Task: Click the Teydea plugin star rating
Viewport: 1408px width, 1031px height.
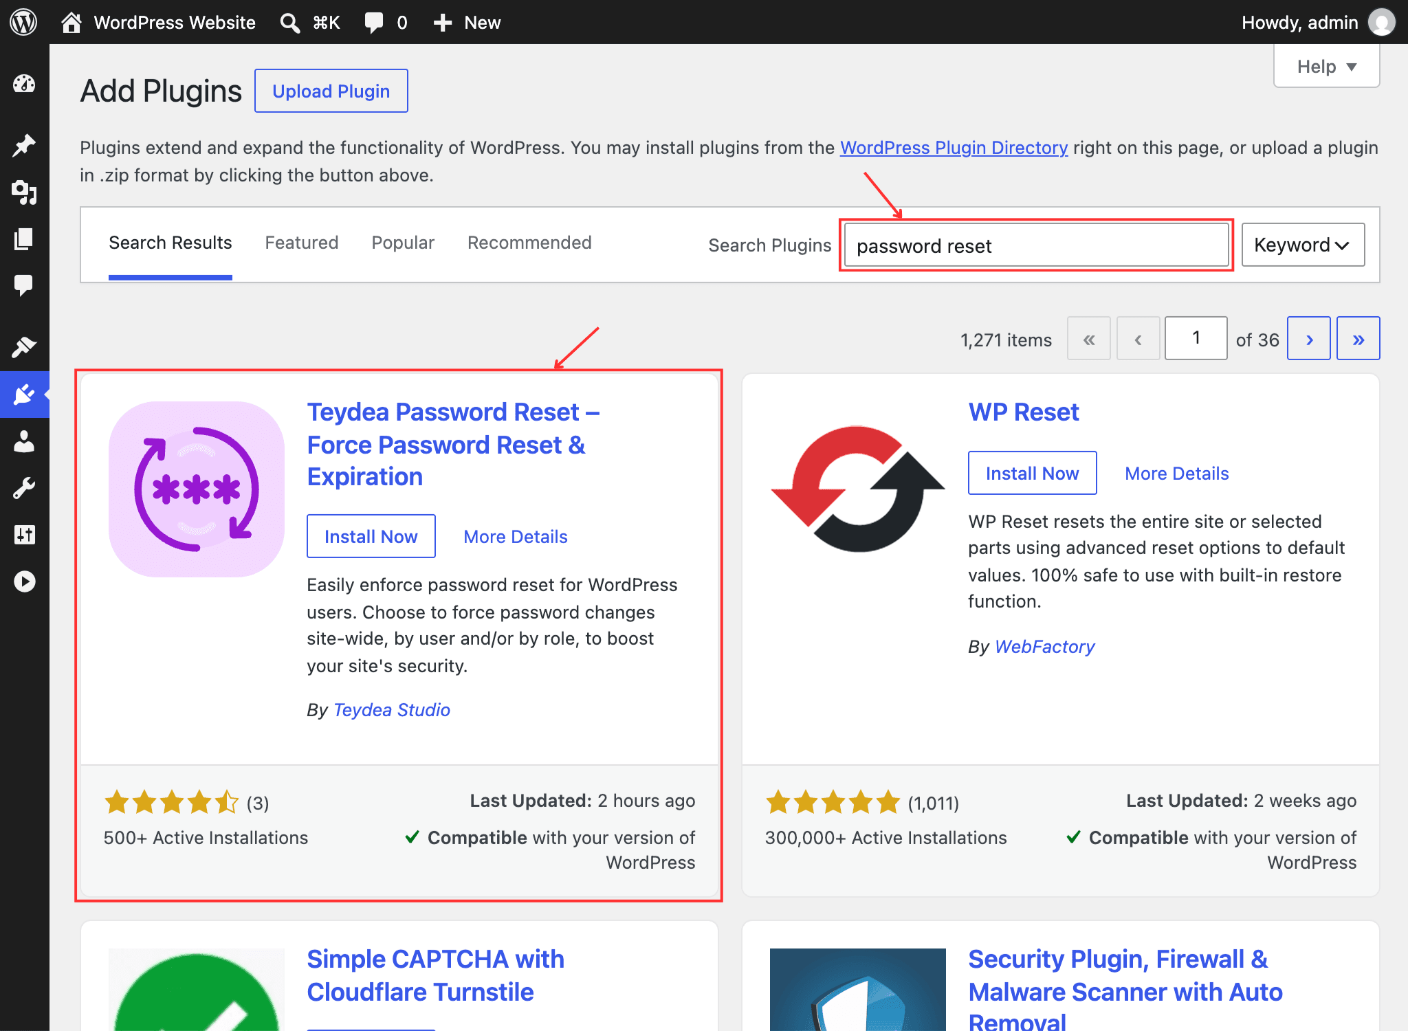Action: 172,802
